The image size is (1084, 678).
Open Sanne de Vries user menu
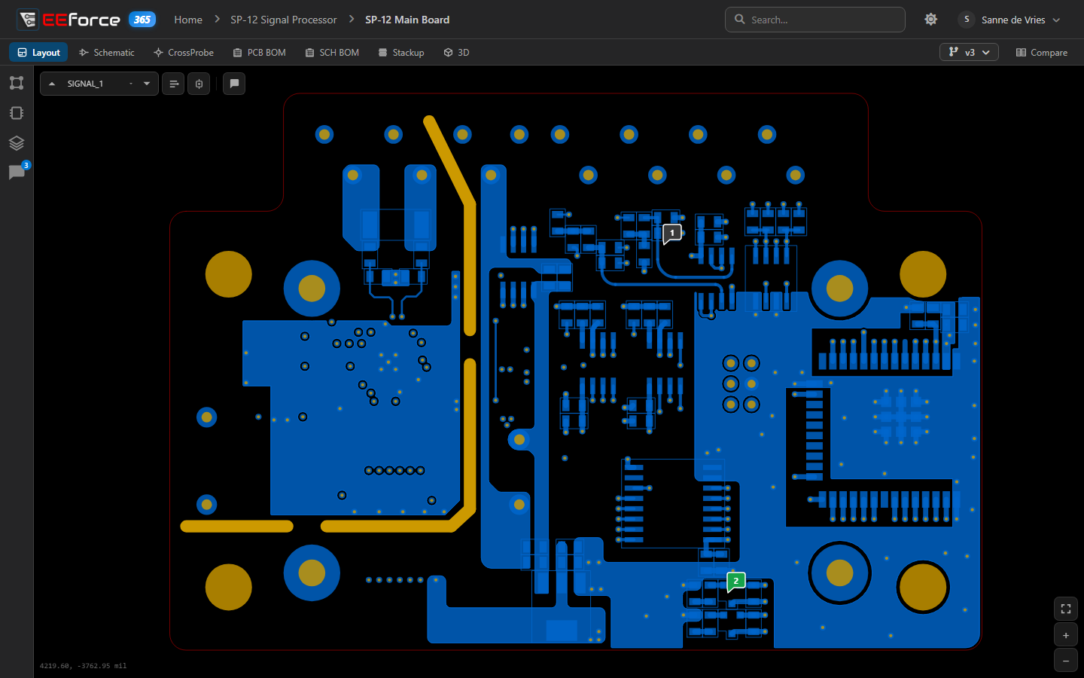click(1010, 20)
